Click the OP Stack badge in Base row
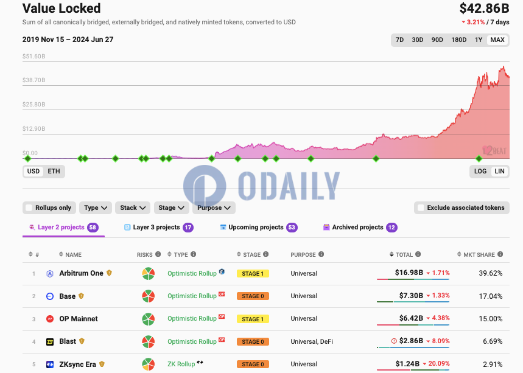523x373 pixels. [222, 294]
